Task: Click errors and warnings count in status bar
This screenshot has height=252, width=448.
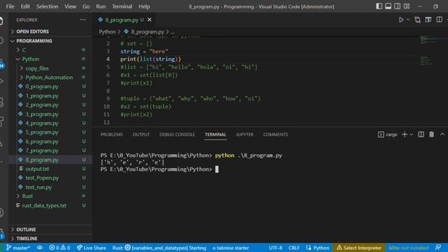Action: point(59,248)
